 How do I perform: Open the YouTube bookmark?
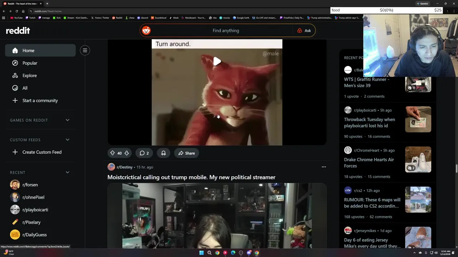[x=16, y=17]
